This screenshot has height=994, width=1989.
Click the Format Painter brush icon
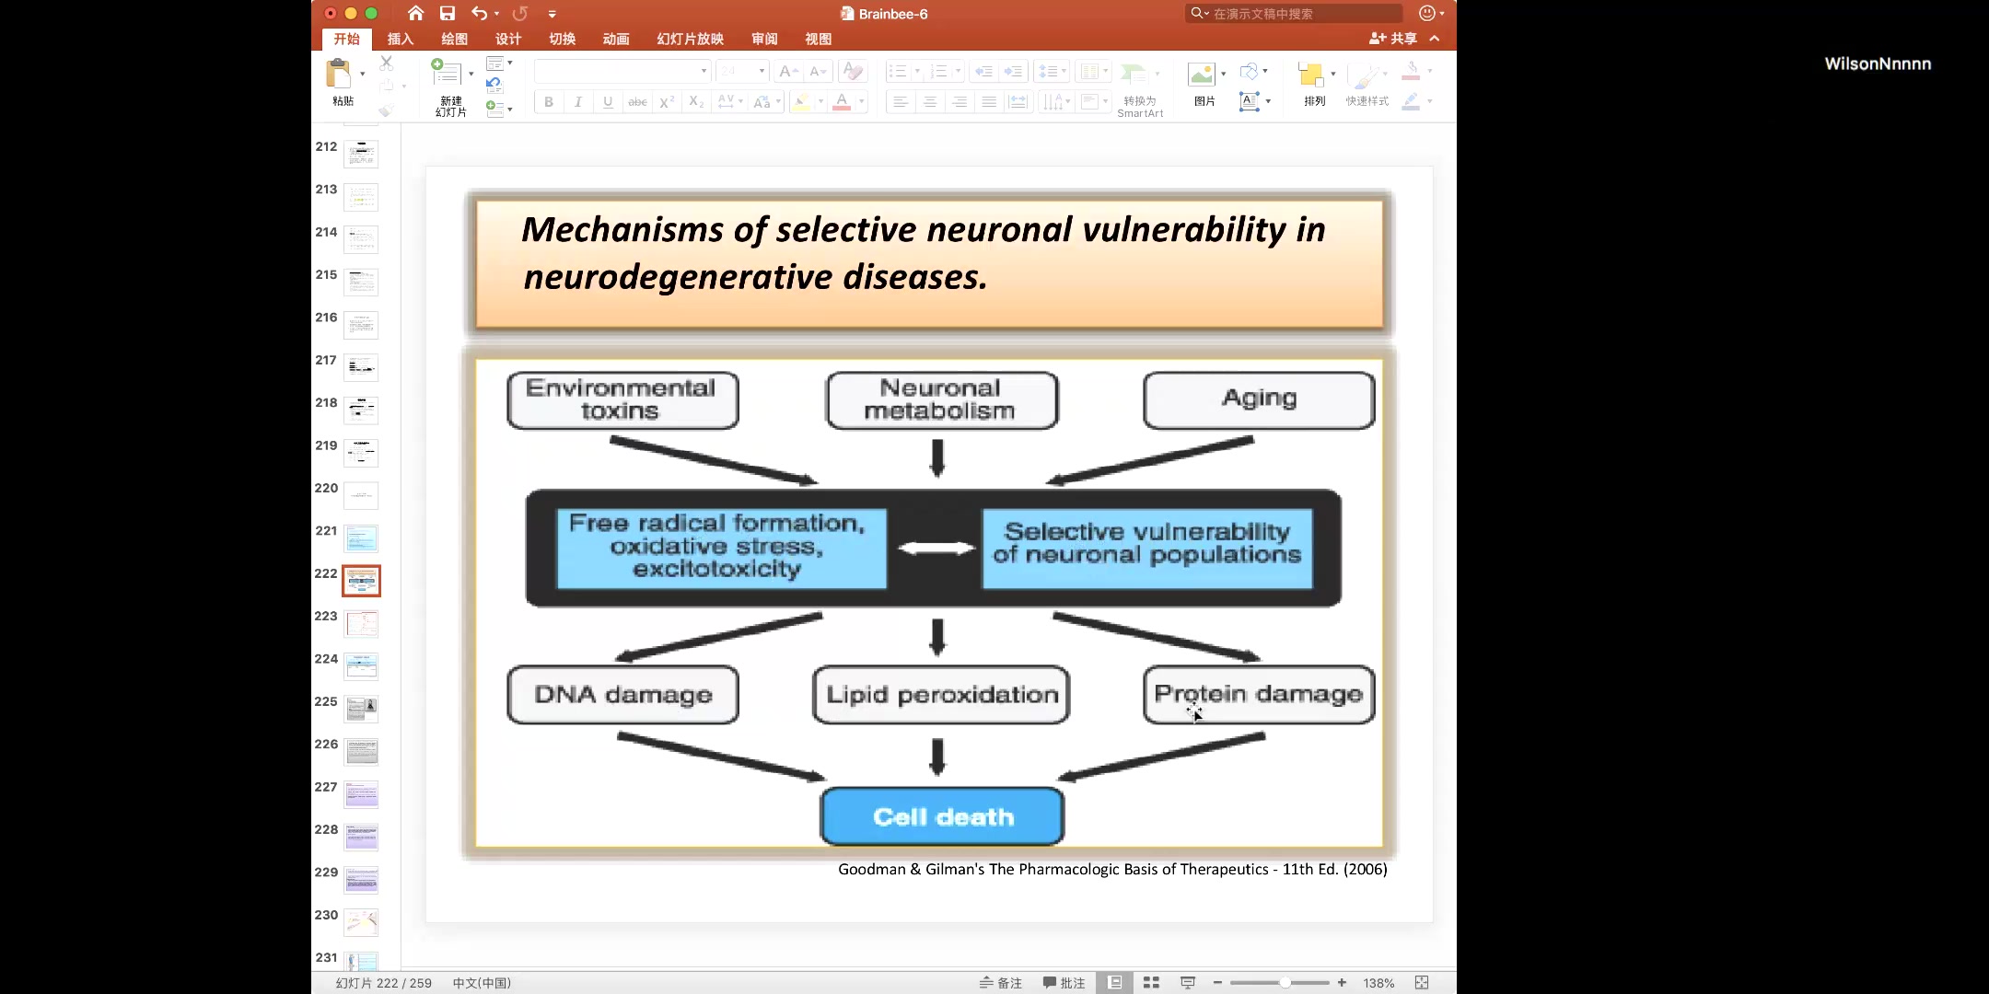click(387, 110)
